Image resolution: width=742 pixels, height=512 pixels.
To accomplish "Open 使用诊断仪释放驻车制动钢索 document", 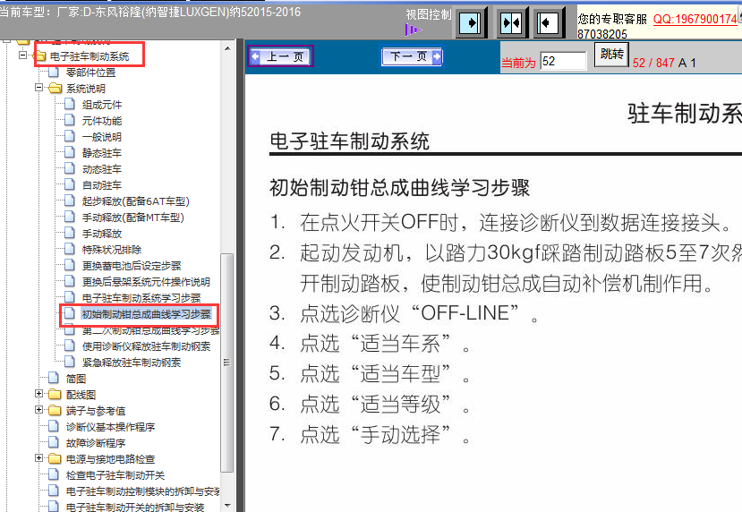I will [146, 346].
